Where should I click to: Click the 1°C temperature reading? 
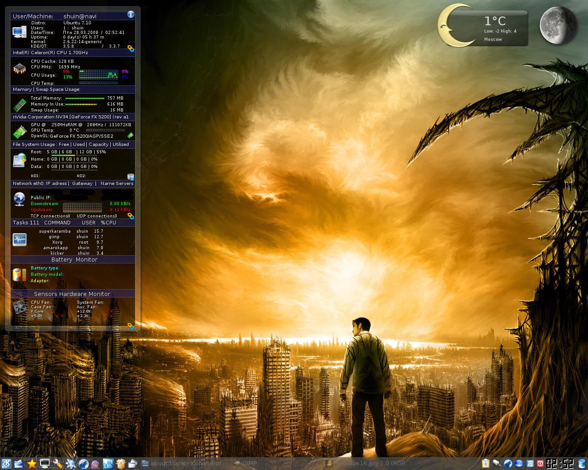click(x=495, y=21)
